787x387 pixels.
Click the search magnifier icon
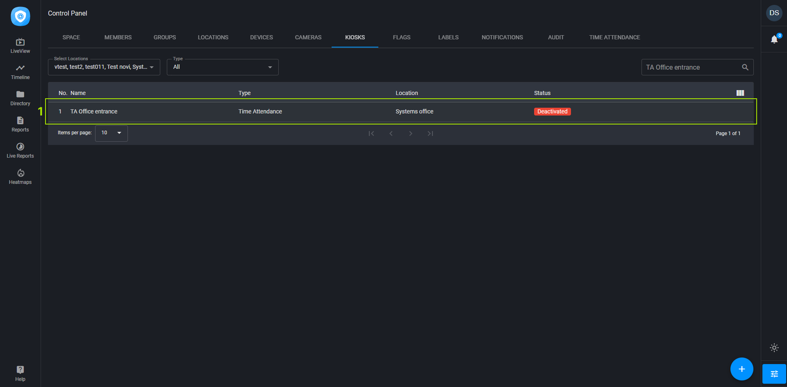[x=745, y=67]
